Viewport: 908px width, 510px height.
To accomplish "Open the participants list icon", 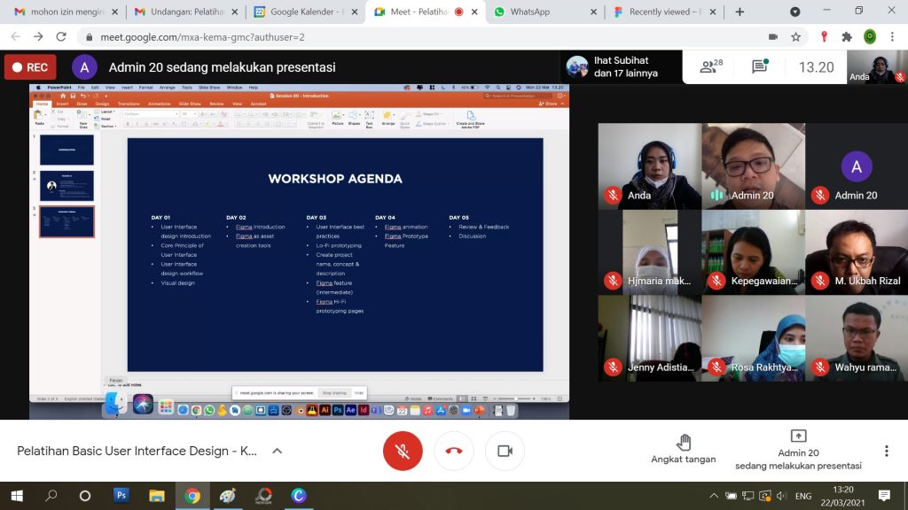I will [711, 67].
